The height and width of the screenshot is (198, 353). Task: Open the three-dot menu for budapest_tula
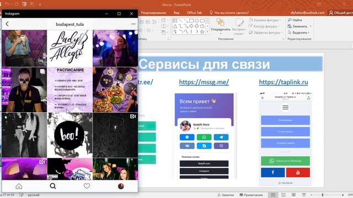pyautogui.click(x=133, y=24)
